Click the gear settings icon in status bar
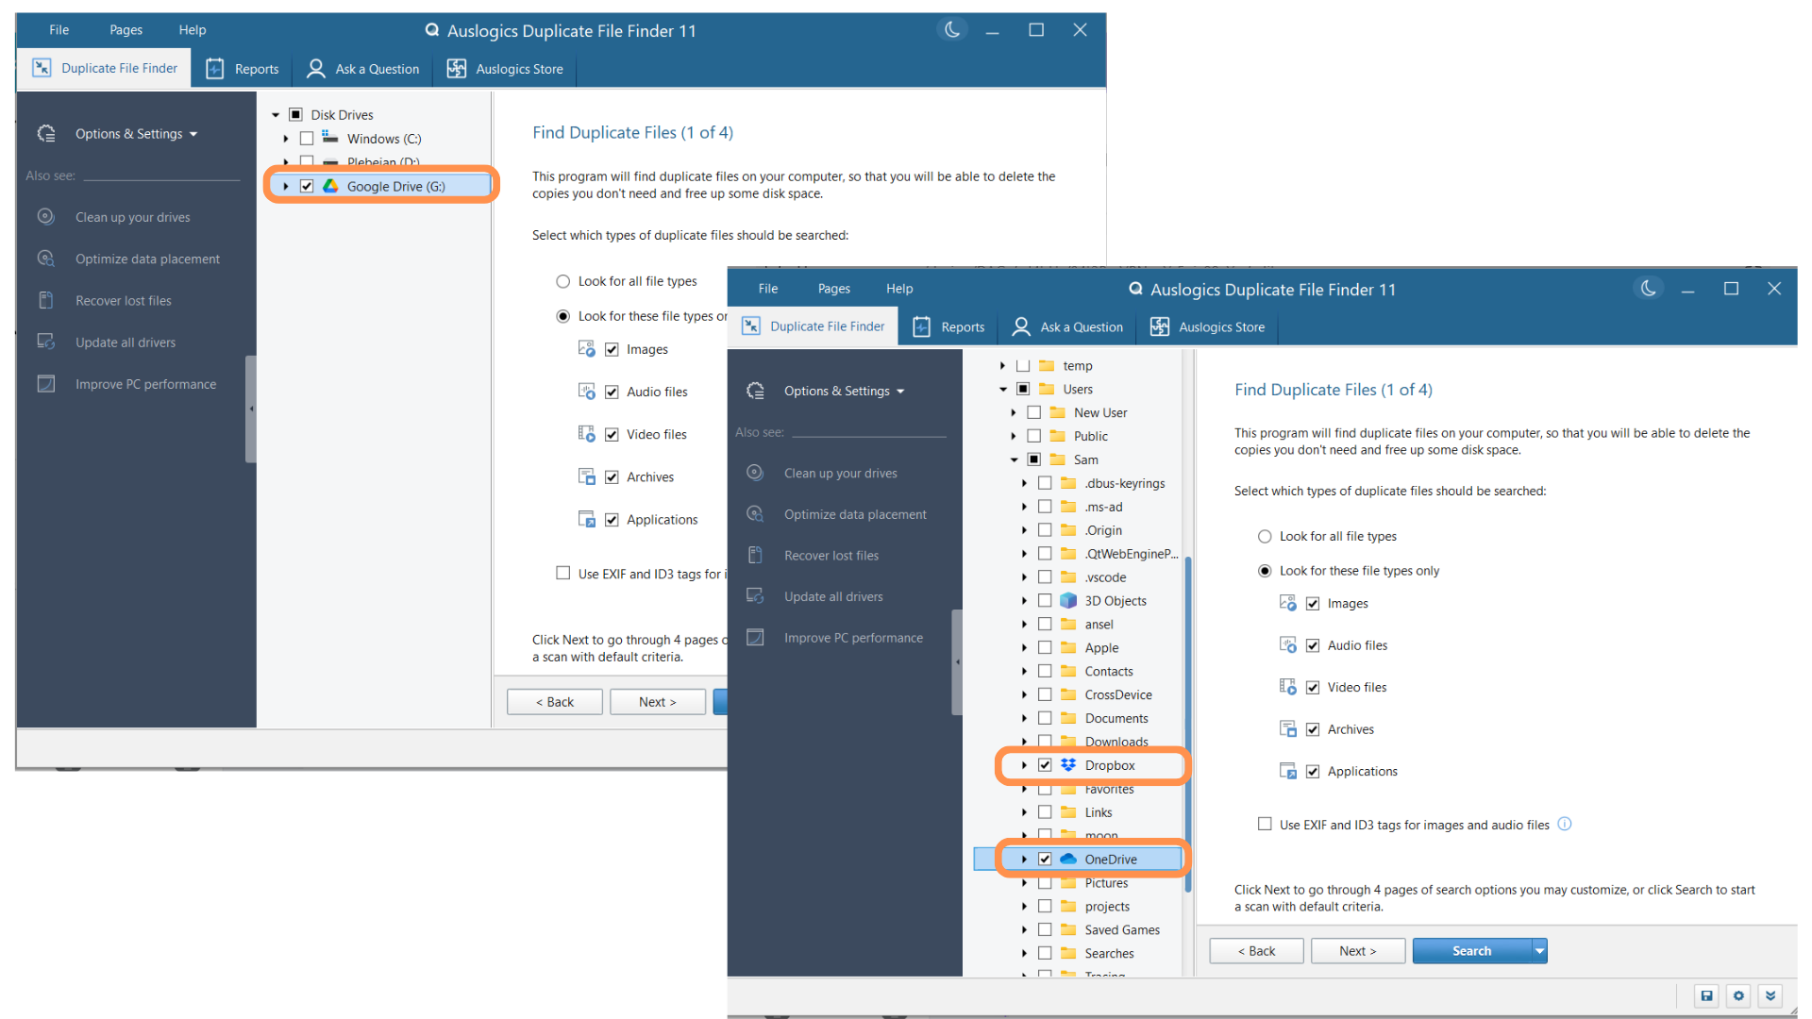The height and width of the screenshot is (1019, 1812). pos(1738,995)
